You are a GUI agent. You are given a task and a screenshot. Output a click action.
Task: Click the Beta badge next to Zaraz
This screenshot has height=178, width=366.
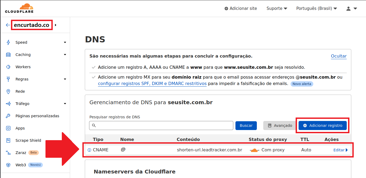coord(33,153)
